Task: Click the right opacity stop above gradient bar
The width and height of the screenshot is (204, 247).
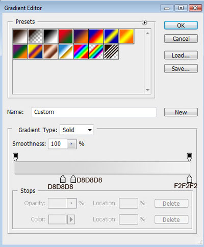Action: (189, 157)
